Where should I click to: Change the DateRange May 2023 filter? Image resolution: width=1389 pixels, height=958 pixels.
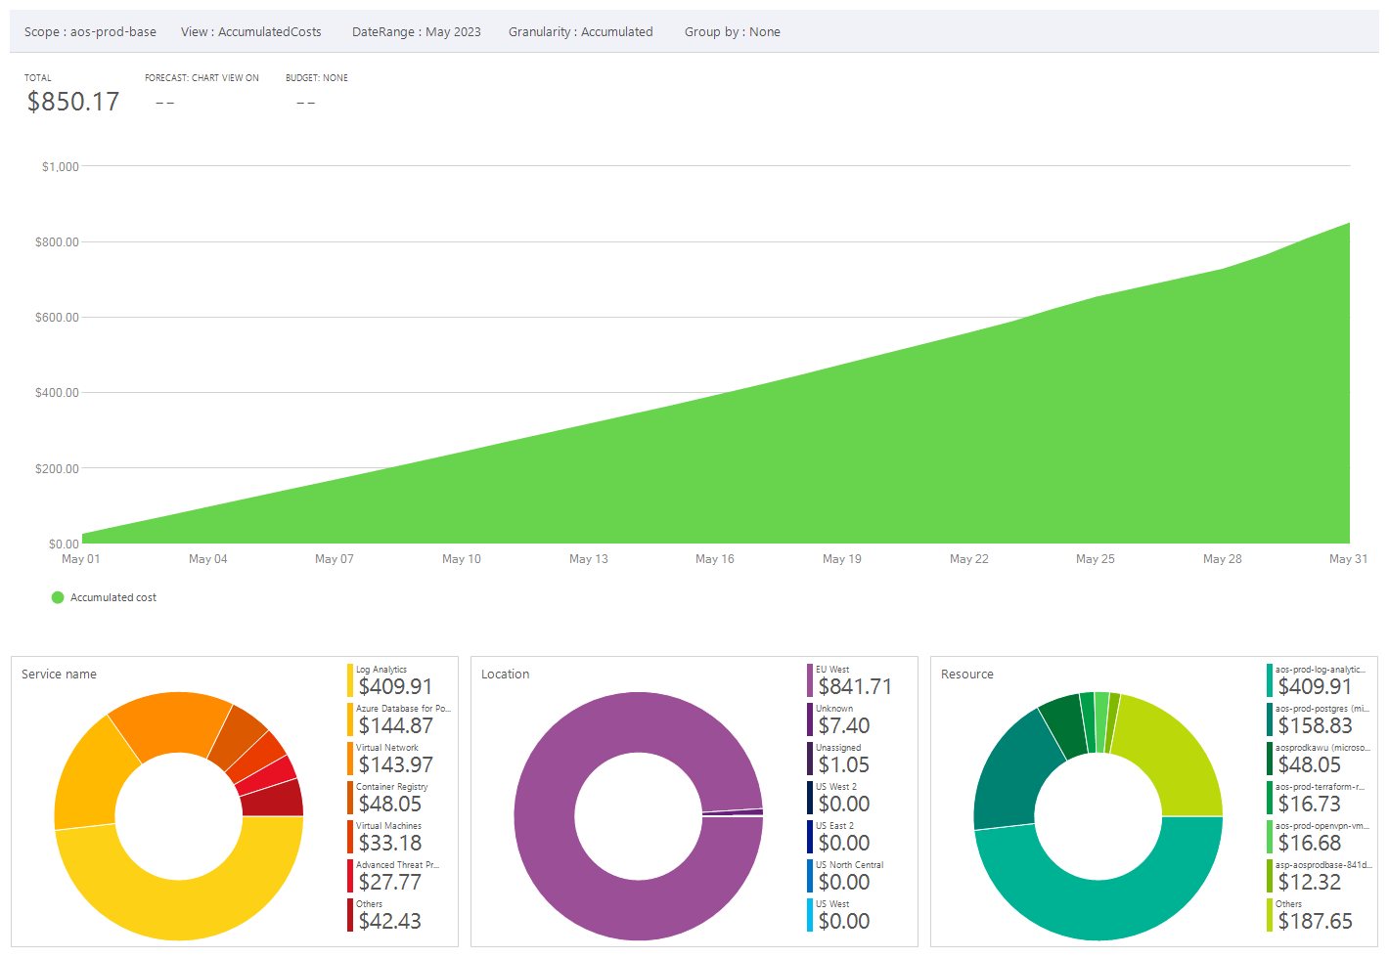coord(416,32)
